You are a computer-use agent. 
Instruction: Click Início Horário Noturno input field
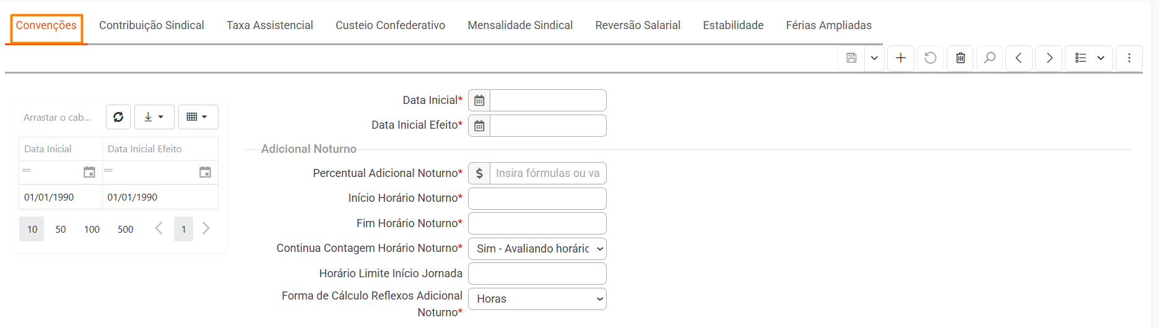[537, 199]
